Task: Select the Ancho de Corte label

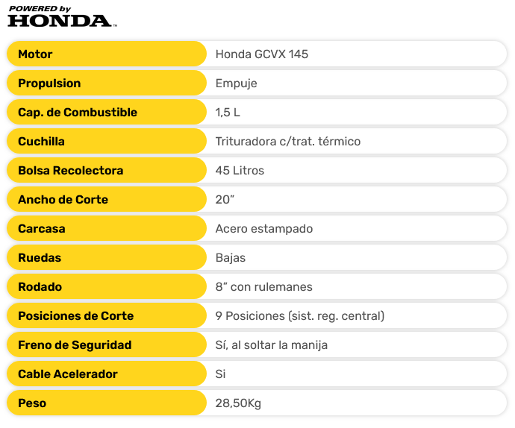Action: 63,199
